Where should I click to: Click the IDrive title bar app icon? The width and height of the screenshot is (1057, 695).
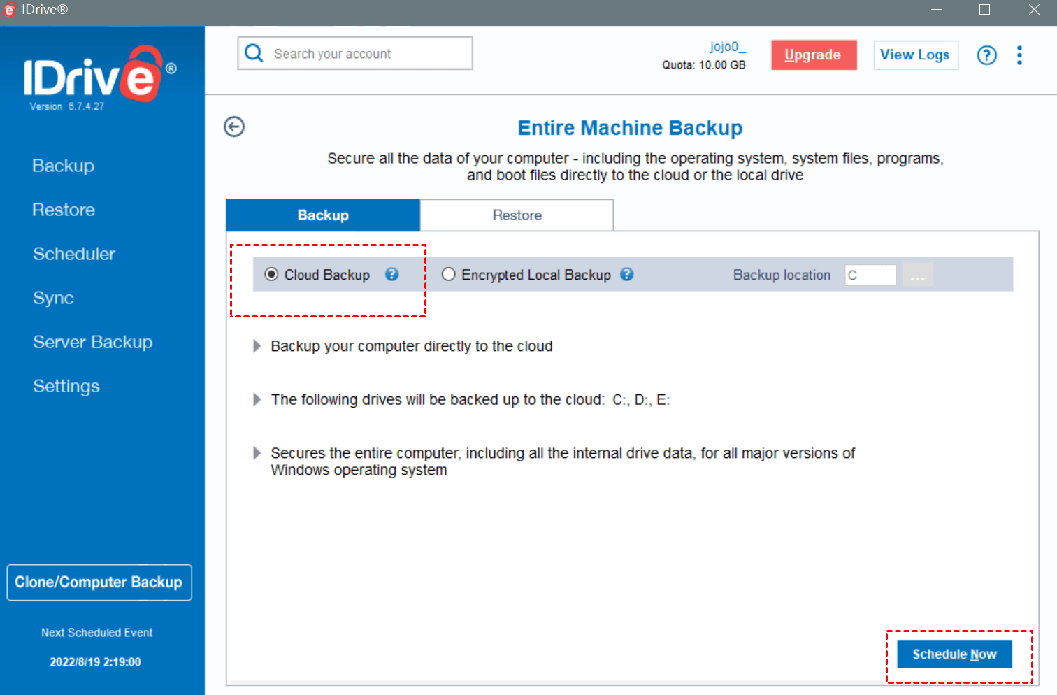10,10
